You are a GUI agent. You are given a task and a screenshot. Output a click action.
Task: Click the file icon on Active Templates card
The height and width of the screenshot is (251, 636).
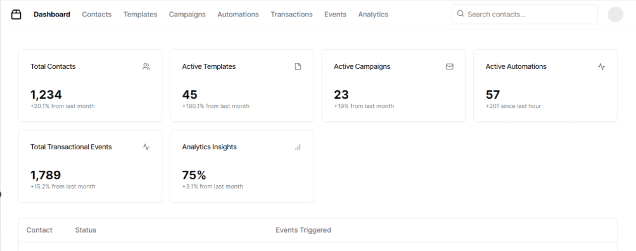pyautogui.click(x=298, y=66)
